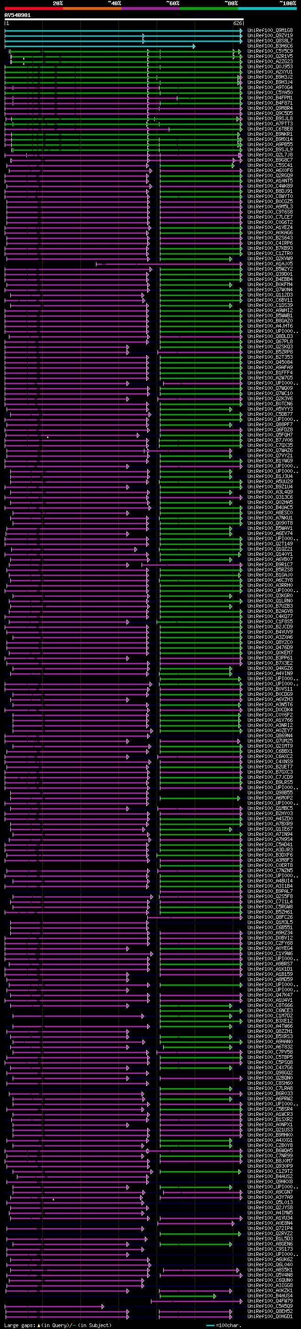
Task: Select label UniRef100_B9H3J4
Action: pyautogui.click(x=270, y=82)
